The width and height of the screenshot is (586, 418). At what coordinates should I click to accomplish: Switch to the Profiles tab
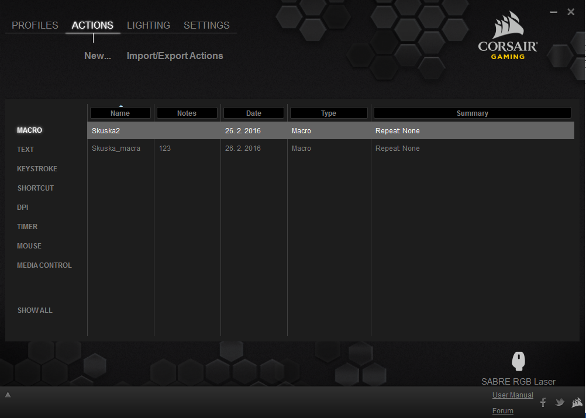(35, 25)
